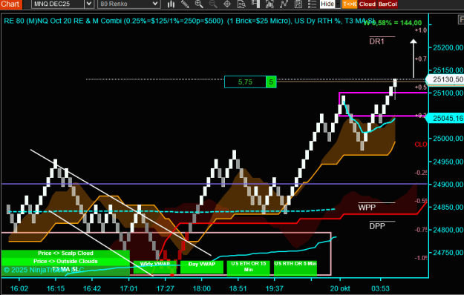Click the 25200,00 price axis label
The image size is (464, 295).
pyautogui.click(x=448, y=47)
